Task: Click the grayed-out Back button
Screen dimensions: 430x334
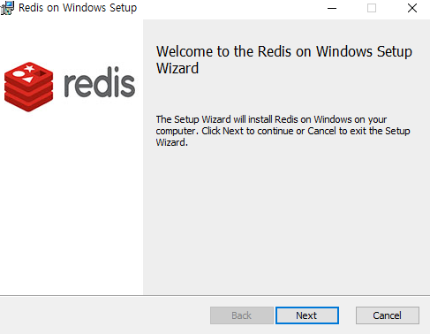Action: (x=242, y=315)
